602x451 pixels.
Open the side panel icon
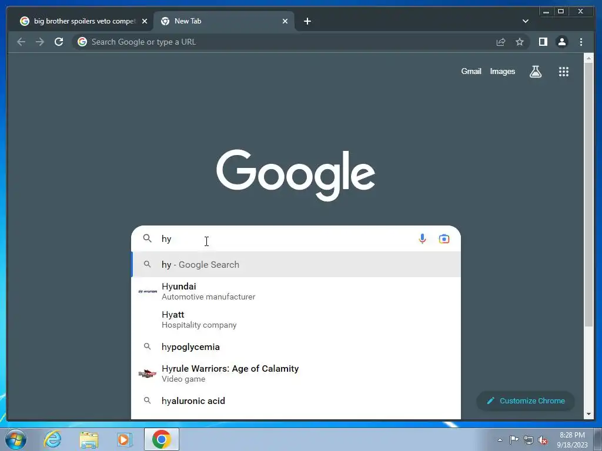point(543,42)
